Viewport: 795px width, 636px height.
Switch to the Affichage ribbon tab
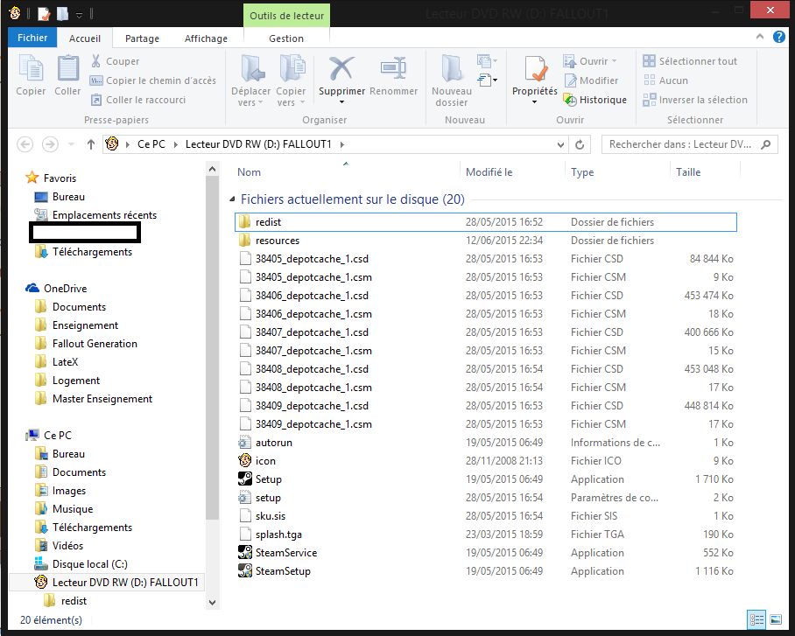point(206,38)
